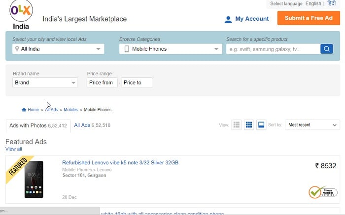The width and height of the screenshot is (345, 215).
Task: Open the Brand dropdown
Action: tap(45, 83)
